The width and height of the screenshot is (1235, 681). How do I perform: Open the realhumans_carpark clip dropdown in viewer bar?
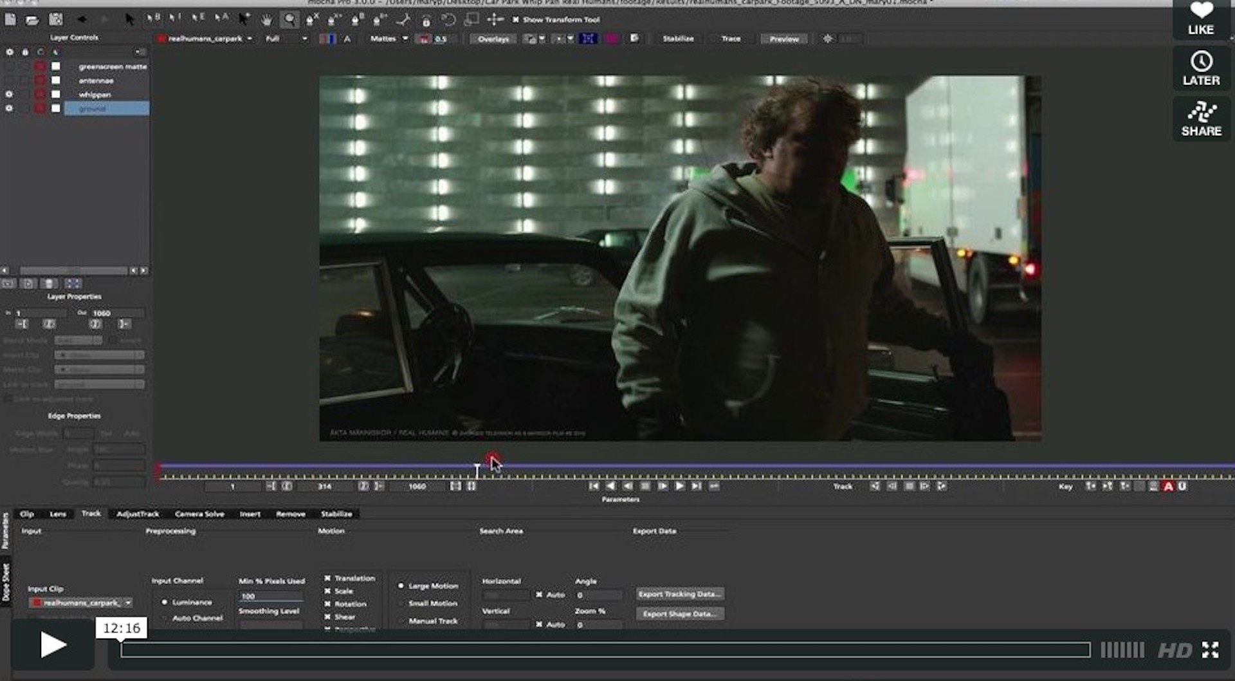coord(206,39)
